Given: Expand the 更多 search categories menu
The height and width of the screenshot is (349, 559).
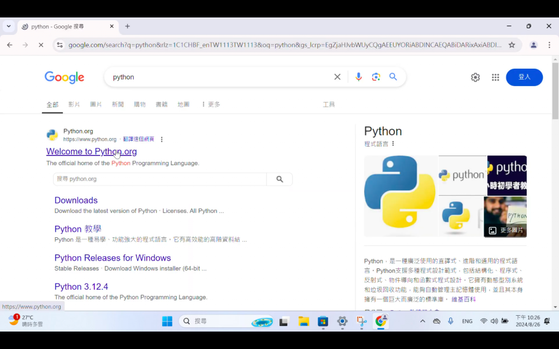Looking at the screenshot, I should tap(211, 104).
